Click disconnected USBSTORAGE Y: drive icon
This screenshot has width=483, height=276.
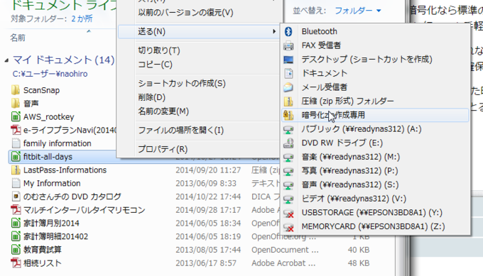tap(288, 213)
